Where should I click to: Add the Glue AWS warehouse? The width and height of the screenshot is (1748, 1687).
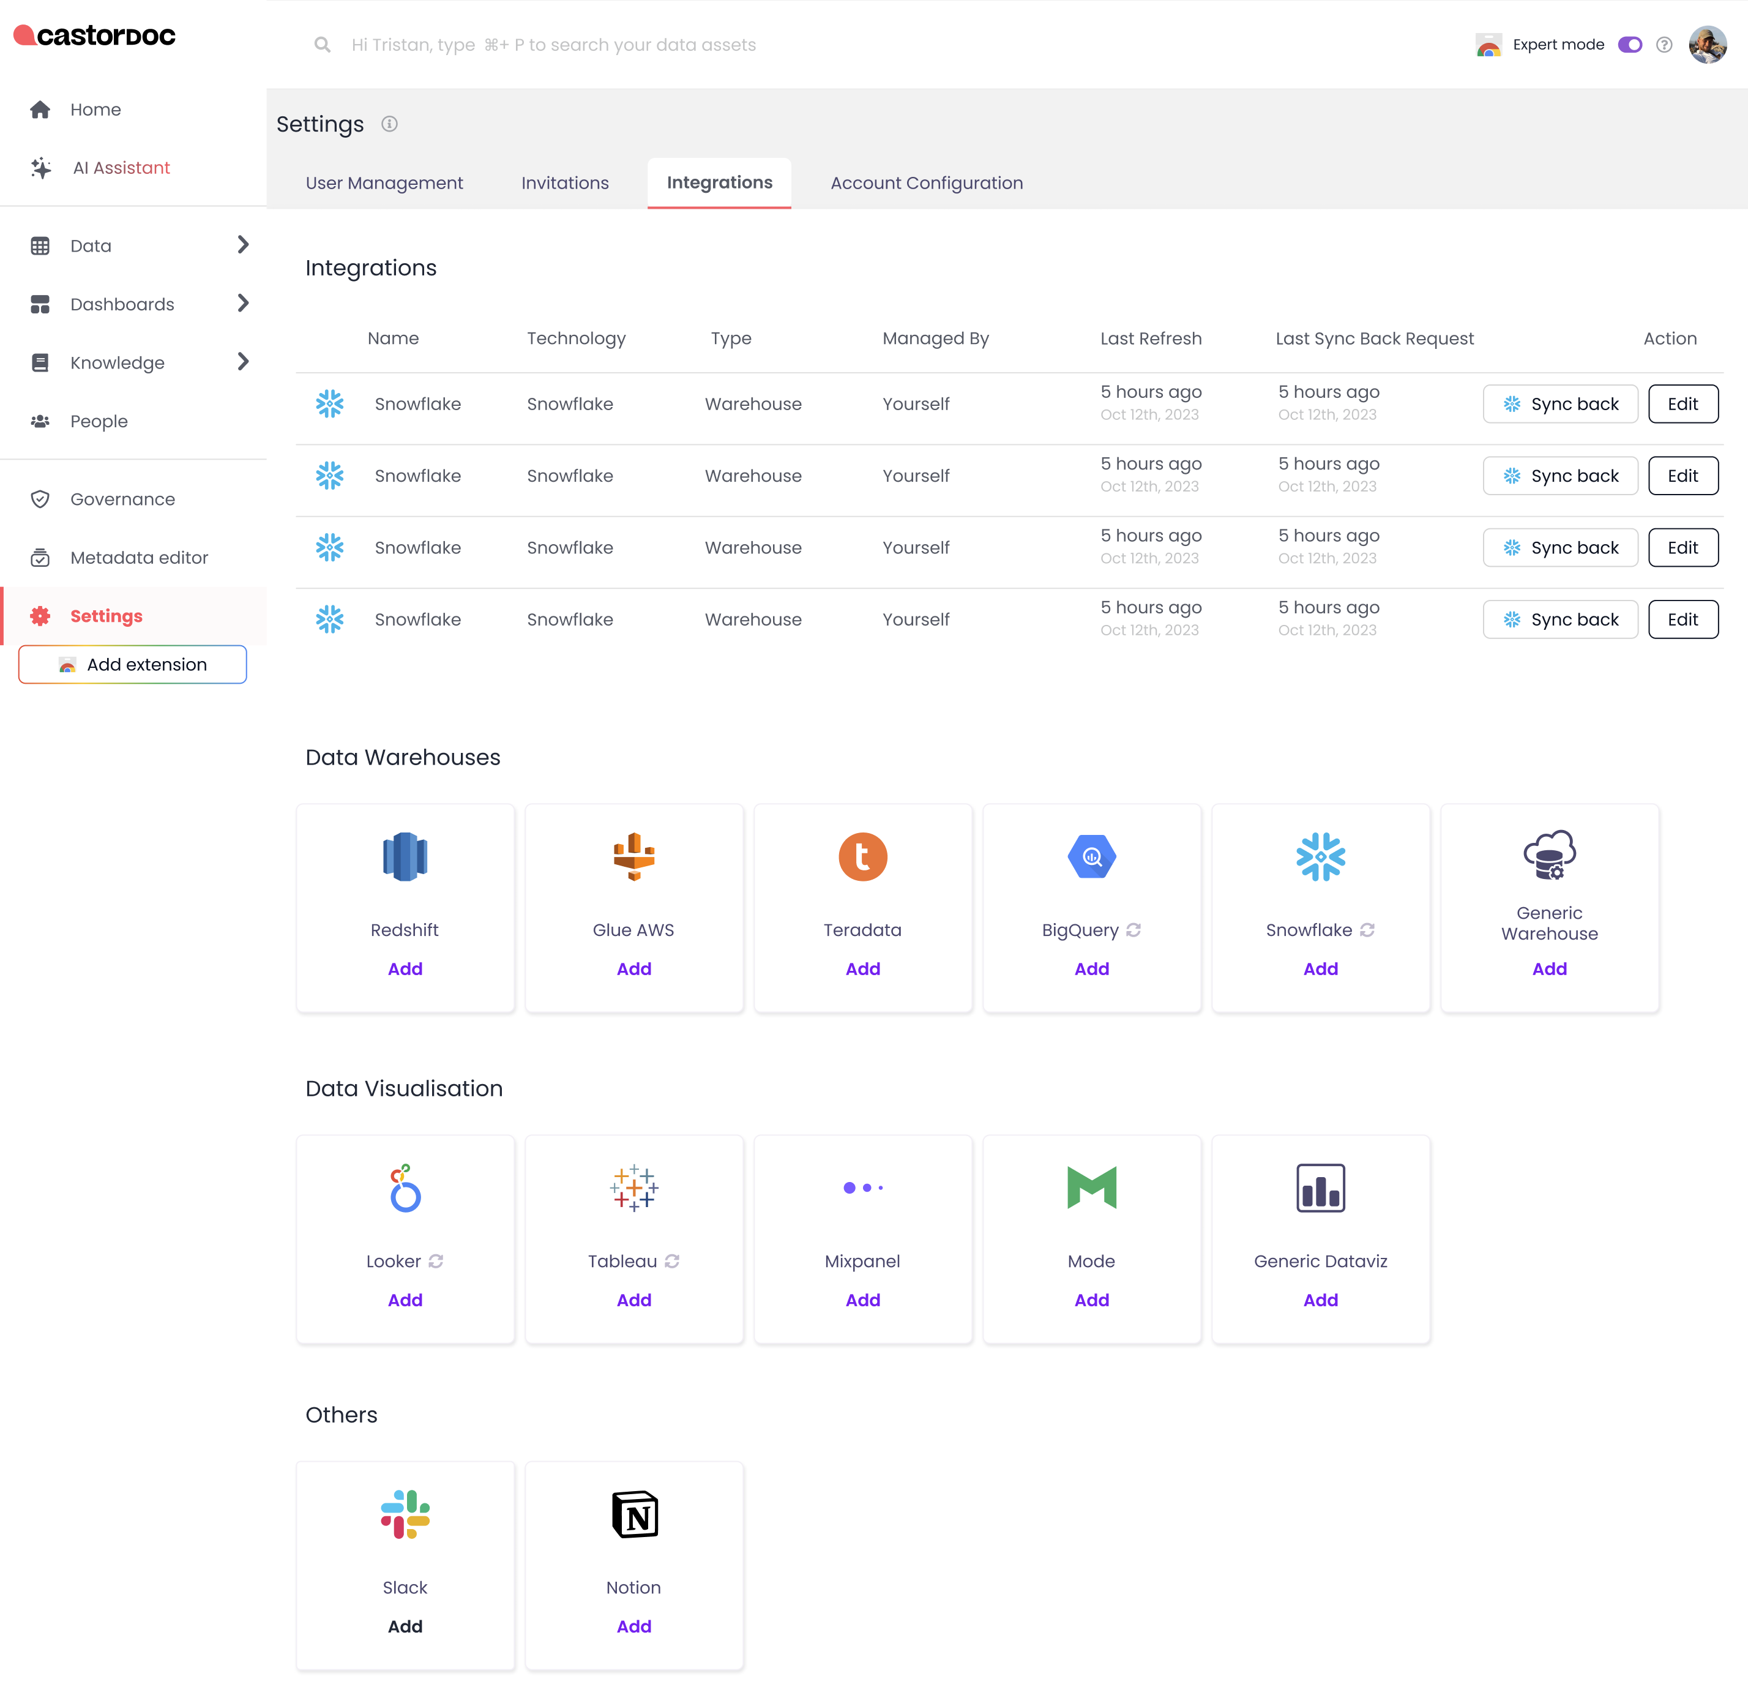(x=633, y=969)
